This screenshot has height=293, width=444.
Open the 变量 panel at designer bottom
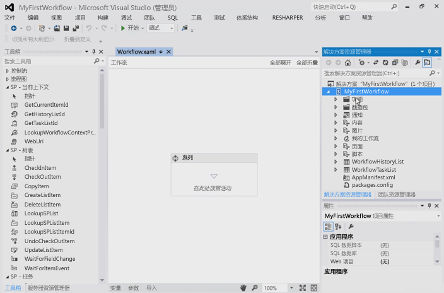(115, 288)
